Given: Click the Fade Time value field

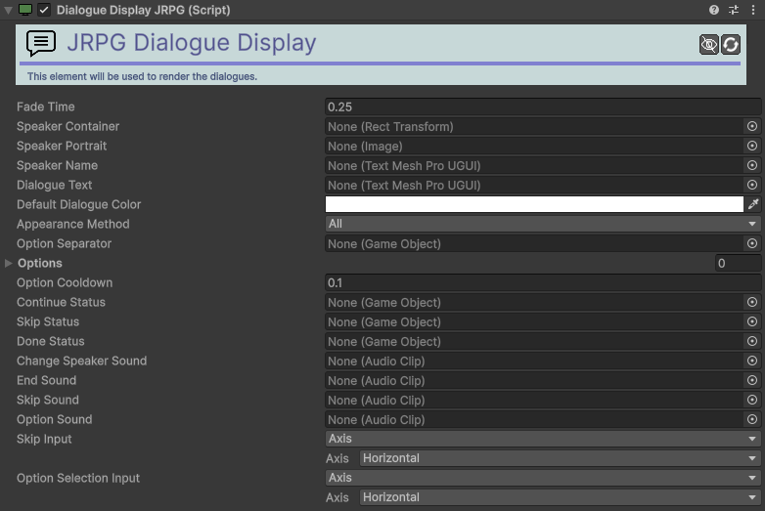Looking at the screenshot, I should click(x=543, y=107).
